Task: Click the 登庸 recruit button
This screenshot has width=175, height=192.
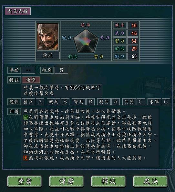Action: point(25,181)
